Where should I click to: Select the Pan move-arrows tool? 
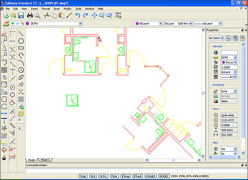pos(94,15)
